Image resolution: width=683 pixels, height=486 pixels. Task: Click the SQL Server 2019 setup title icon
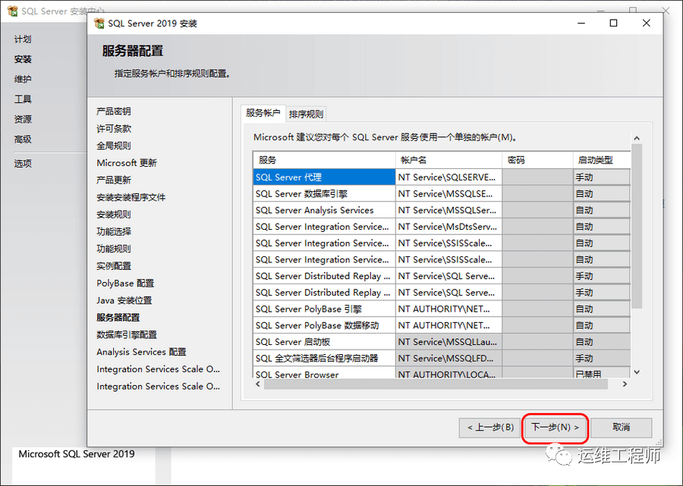click(x=99, y=23)
